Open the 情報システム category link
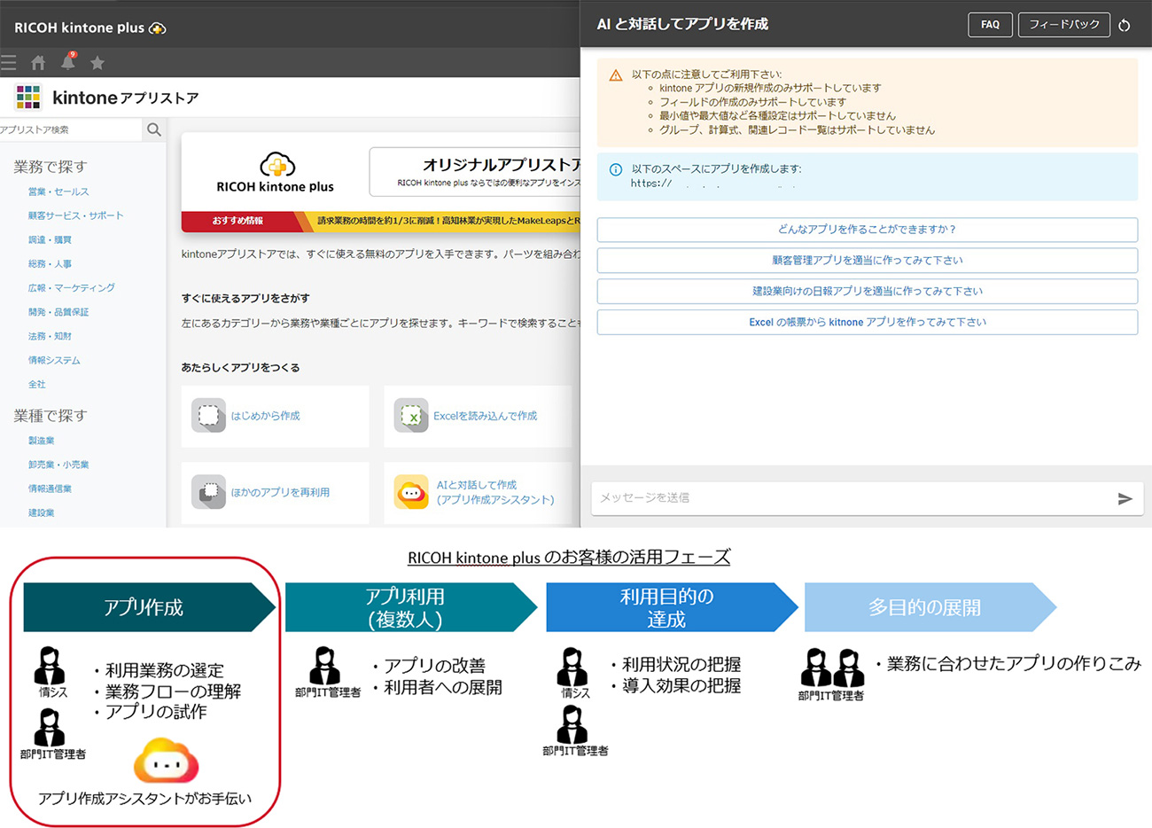The height and width of the screenshot is (828, 1152). point(54,360)
